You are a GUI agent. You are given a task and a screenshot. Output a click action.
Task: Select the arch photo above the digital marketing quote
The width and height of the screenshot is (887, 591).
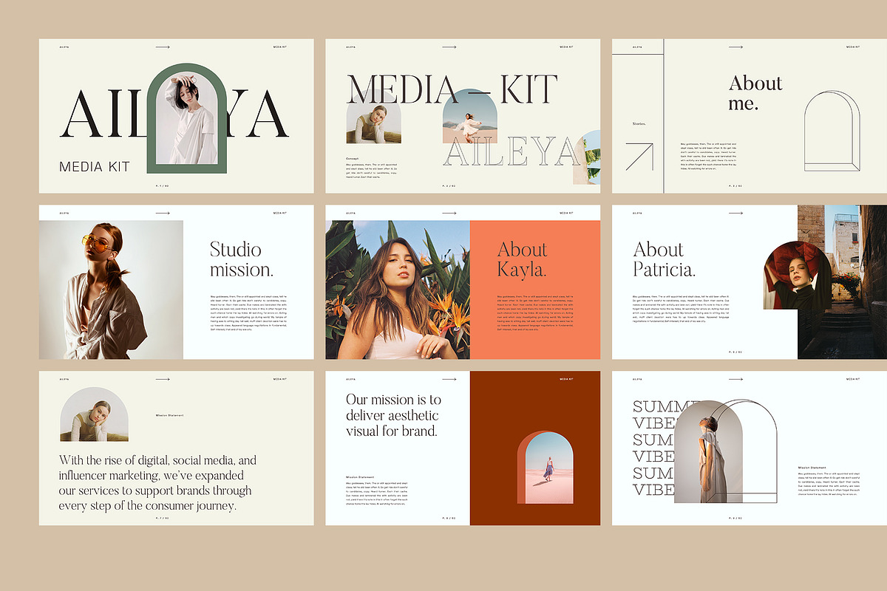(x=95, y=414)
